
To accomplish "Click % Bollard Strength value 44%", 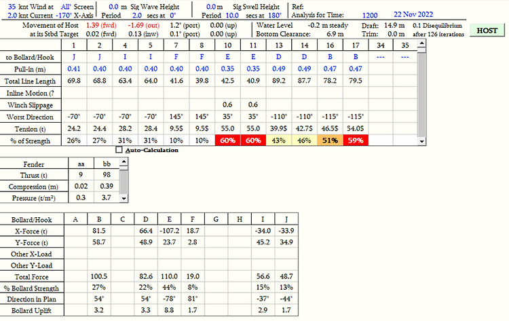I will [x=169, y=288].
